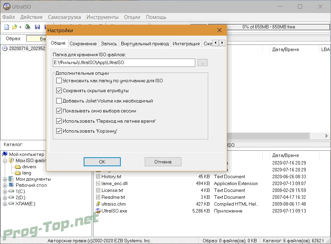Click the History.txt document icon
Viewport: 331px width, 244px height.
coord(98,176)
